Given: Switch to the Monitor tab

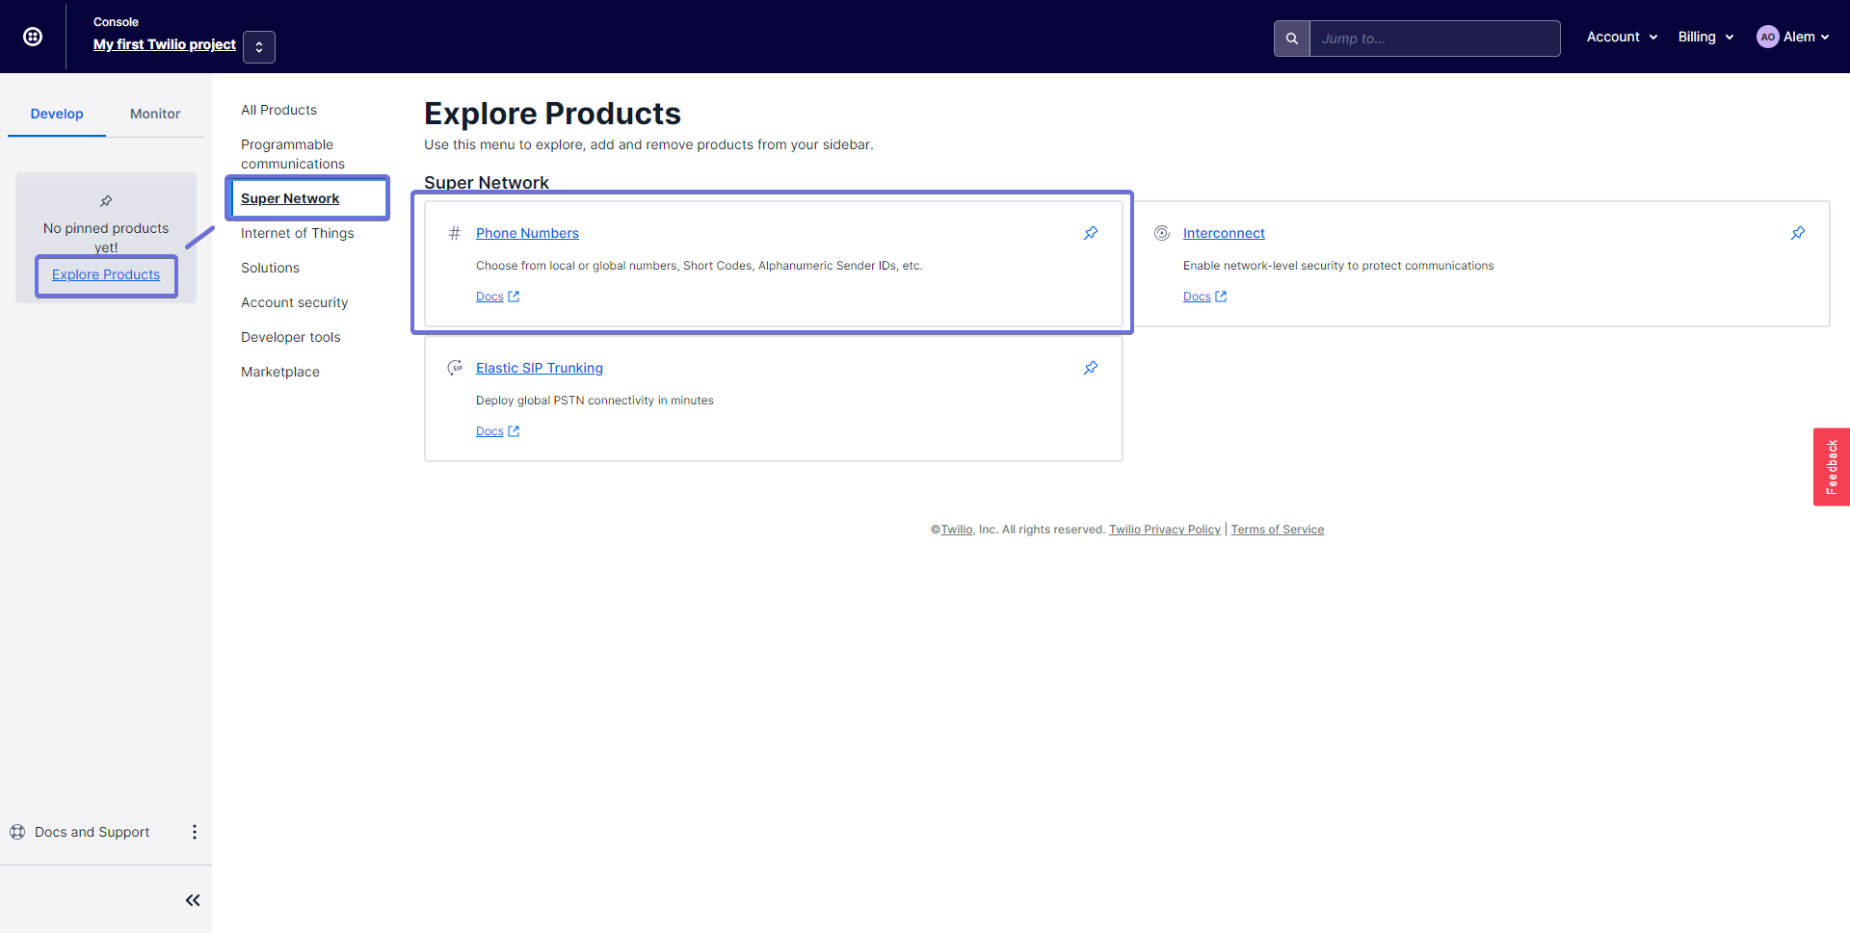Looking at the screenshot, I should (155, 114).
